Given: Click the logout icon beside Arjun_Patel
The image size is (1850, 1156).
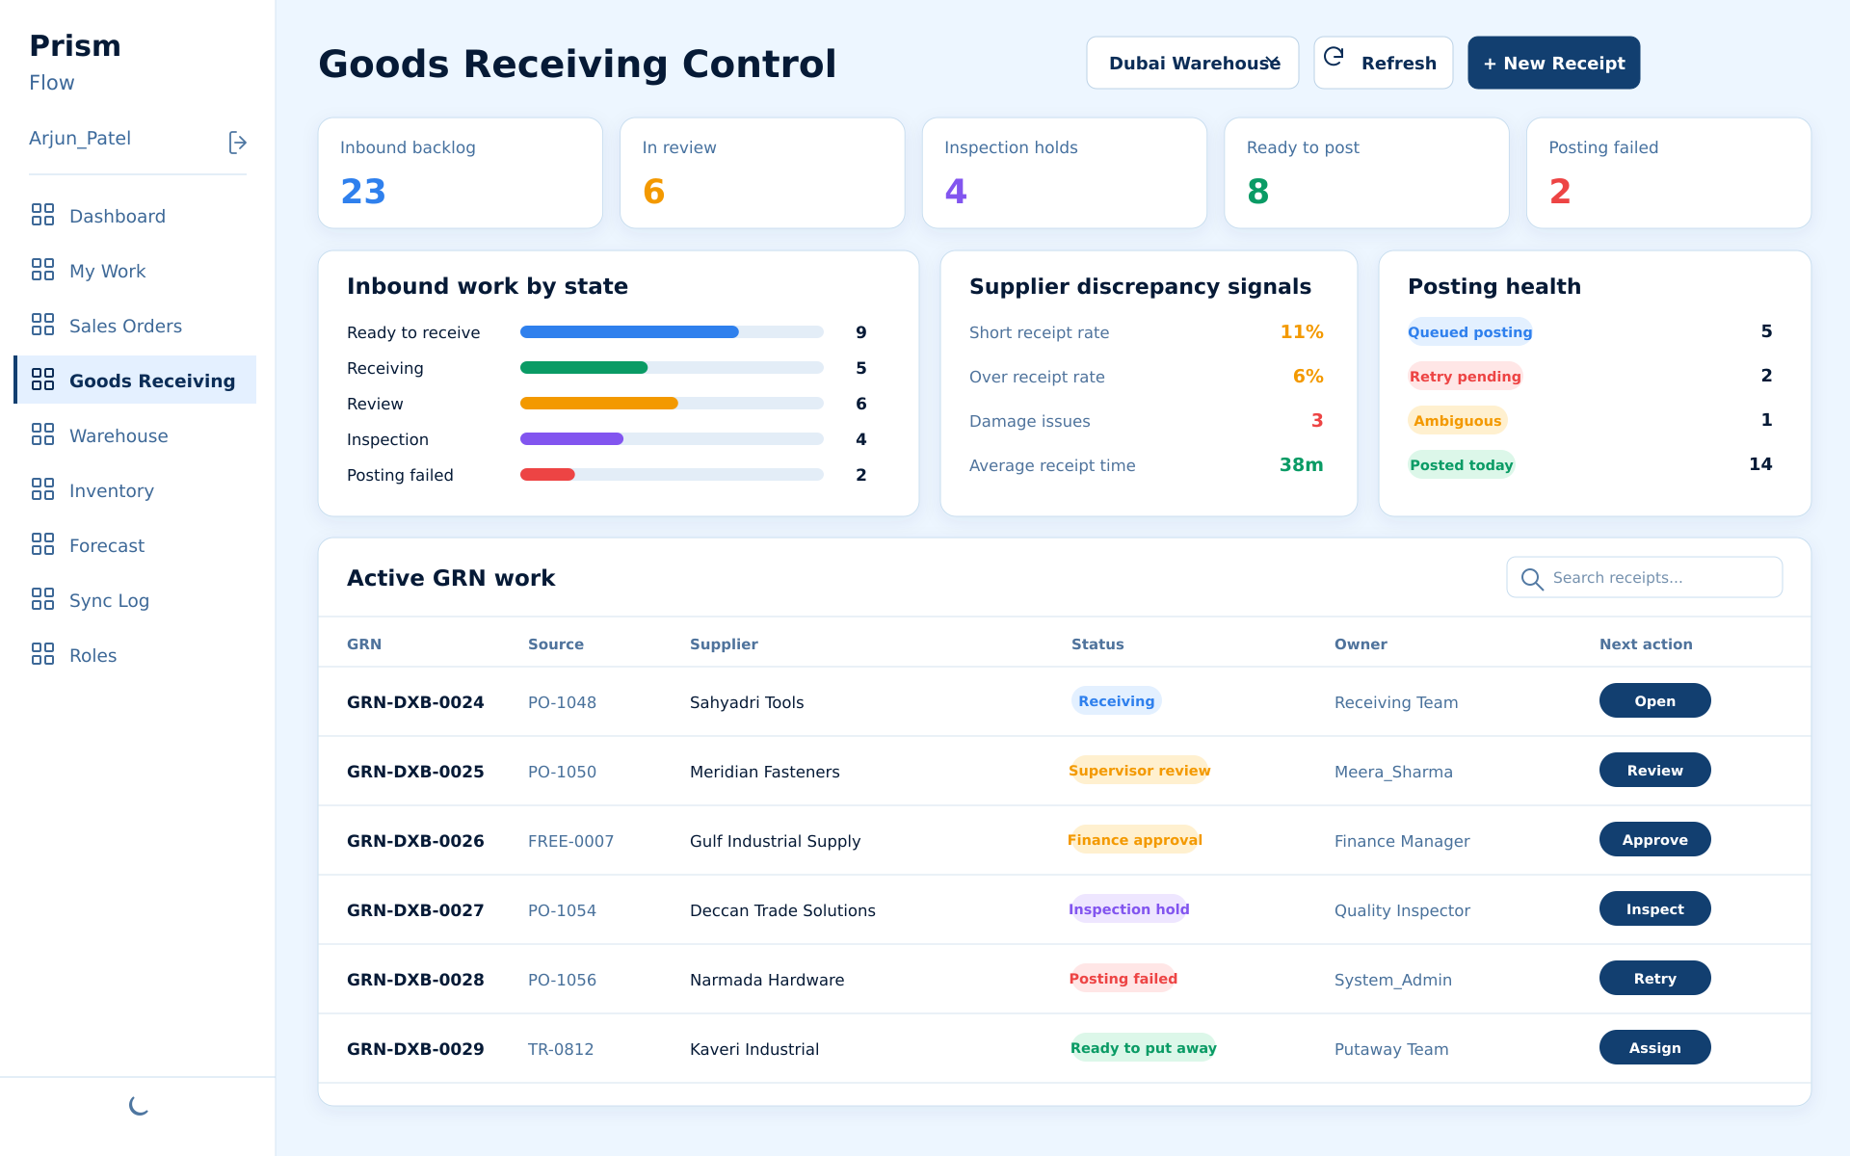Looking at the screenshot, I should [237, 143].
